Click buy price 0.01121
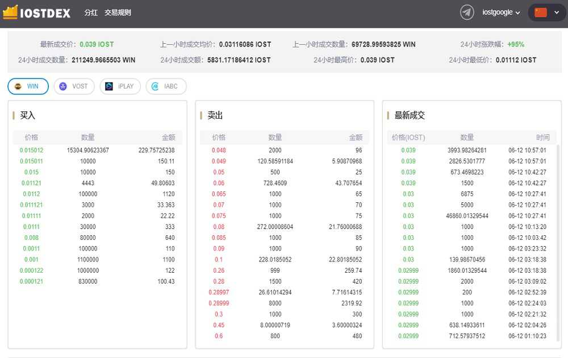568x358 pixels. pyautogui.click(x=31, y=183)
